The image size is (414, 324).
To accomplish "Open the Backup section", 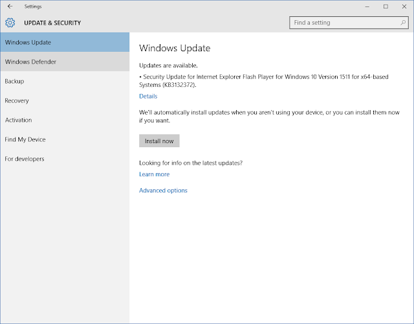I will pyautogui.click(x=65, y=81).
